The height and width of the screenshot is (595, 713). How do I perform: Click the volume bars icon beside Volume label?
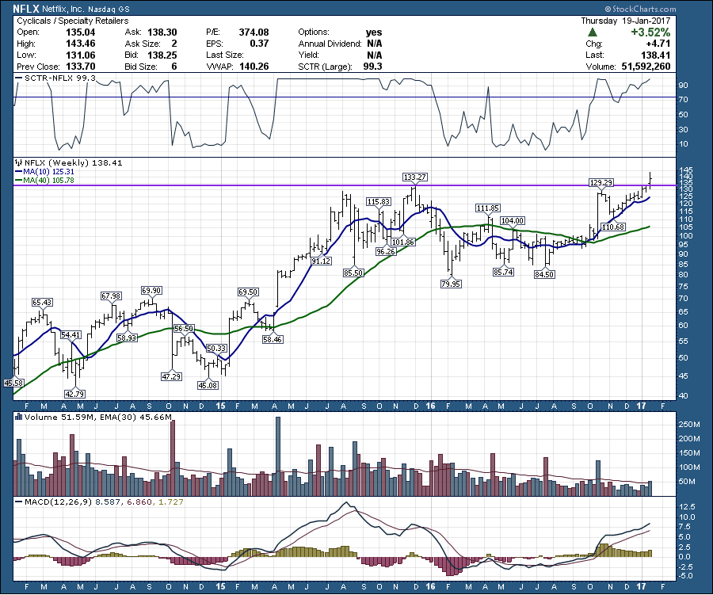coord(19,417)
